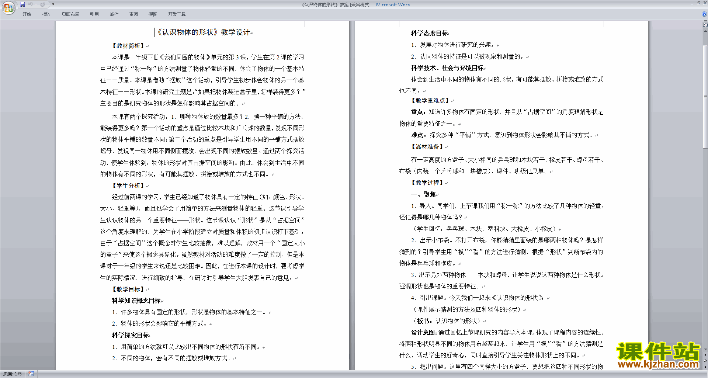Image resolution: width=708 pixels, height=378 pixels.
Task: Click the Undo arrow icon
Action: [31, 4]
